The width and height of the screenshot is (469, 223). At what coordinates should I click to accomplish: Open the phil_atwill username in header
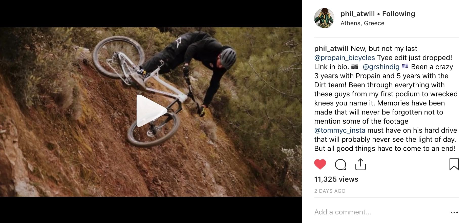click(x=357, y=14)
